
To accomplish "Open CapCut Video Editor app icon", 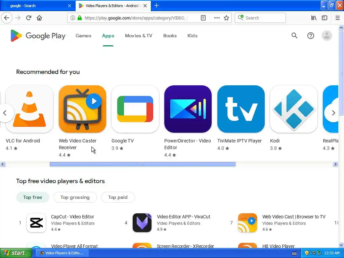I will tap(36, 223).
